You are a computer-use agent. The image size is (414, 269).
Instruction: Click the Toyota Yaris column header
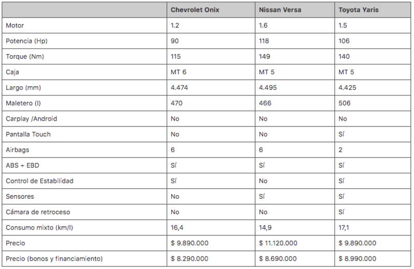pyautogui.click(x=358, y=10)
